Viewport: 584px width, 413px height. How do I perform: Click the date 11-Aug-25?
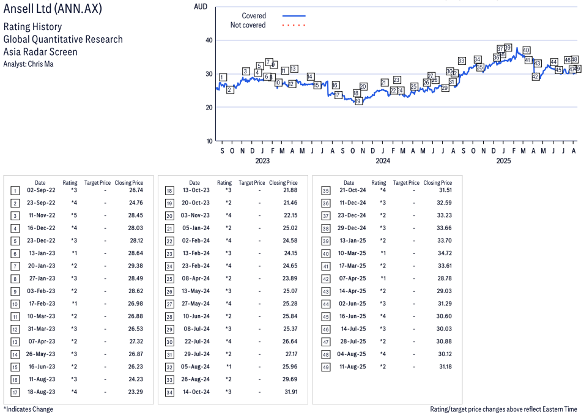point(353,366)
